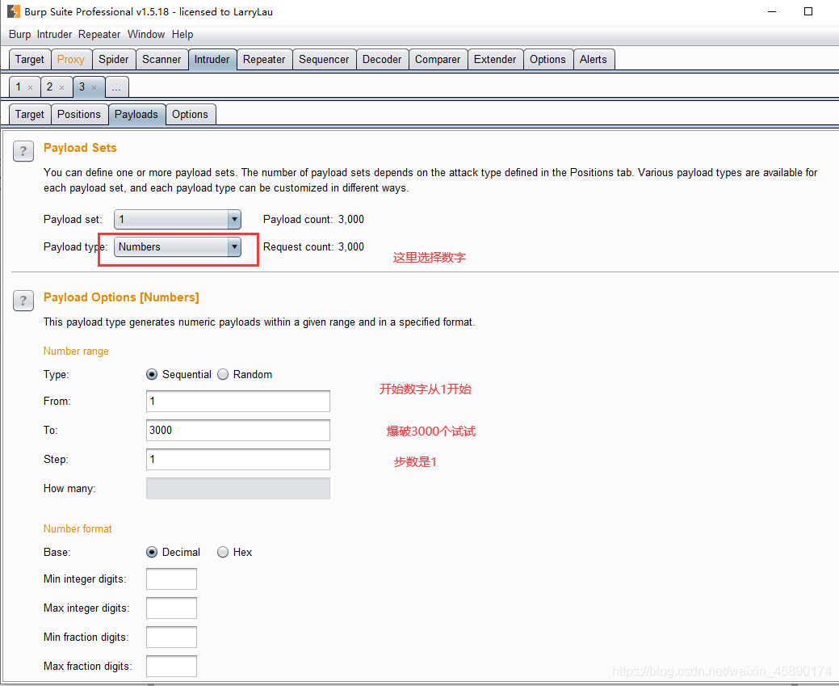Click the Payload Sets heading
The height and width of the screenshot is (686, 839).
(80, 148)
